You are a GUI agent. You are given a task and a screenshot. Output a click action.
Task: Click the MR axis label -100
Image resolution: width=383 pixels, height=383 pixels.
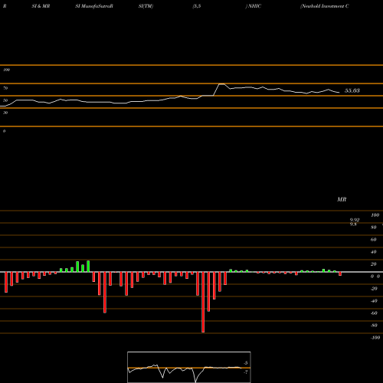(x=375, y=338)
